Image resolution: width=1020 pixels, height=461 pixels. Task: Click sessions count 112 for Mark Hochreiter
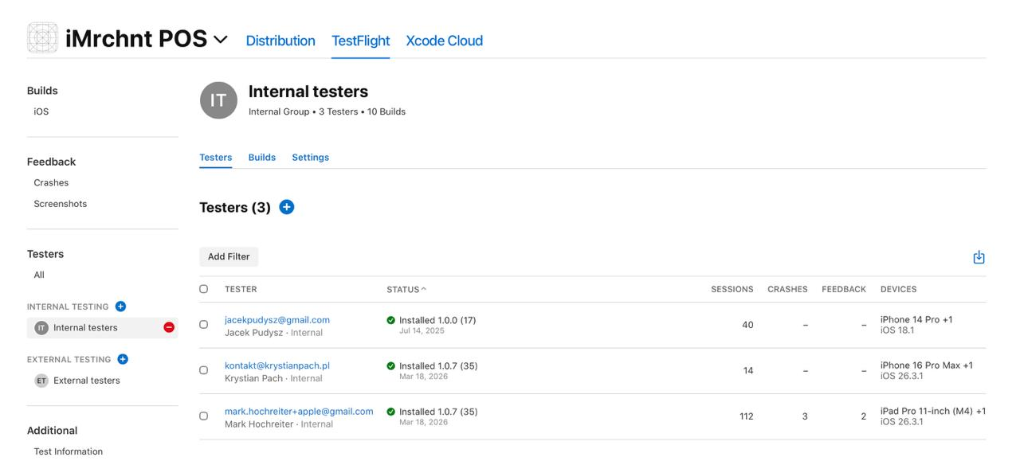pyautogui.click(x=746, y=416)
